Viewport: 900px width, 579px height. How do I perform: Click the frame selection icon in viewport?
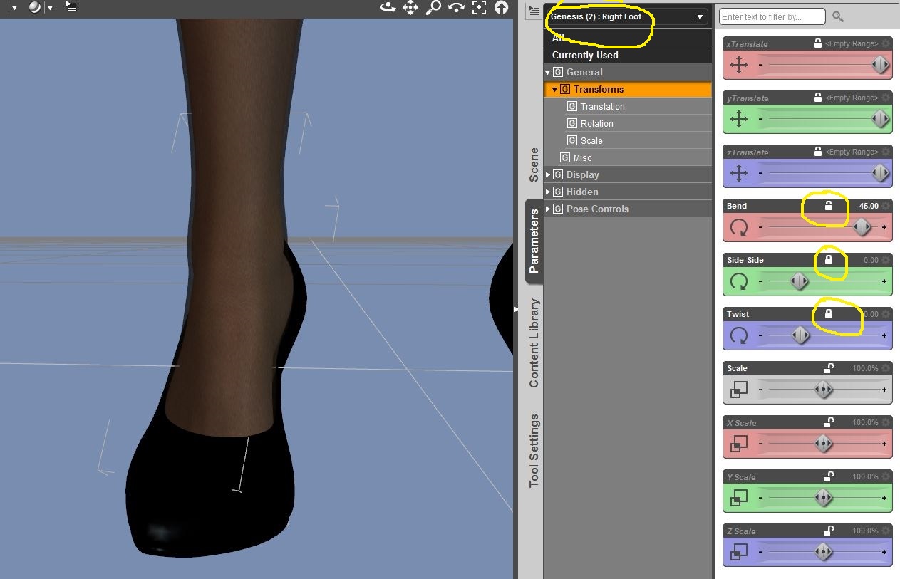point(479,8)
